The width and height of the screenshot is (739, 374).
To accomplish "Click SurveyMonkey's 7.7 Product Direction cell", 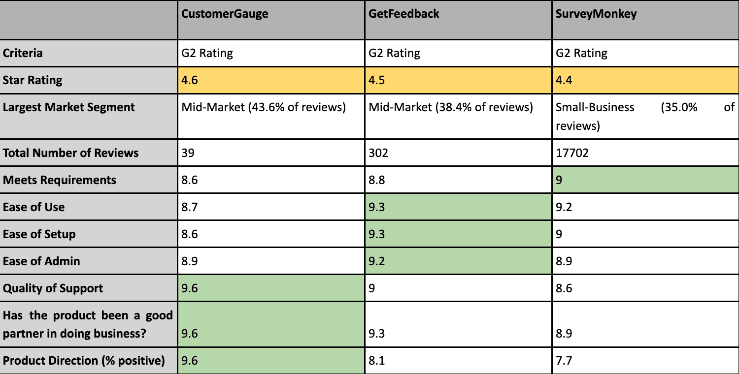I will pyautogui.click(x=564, y=361).
